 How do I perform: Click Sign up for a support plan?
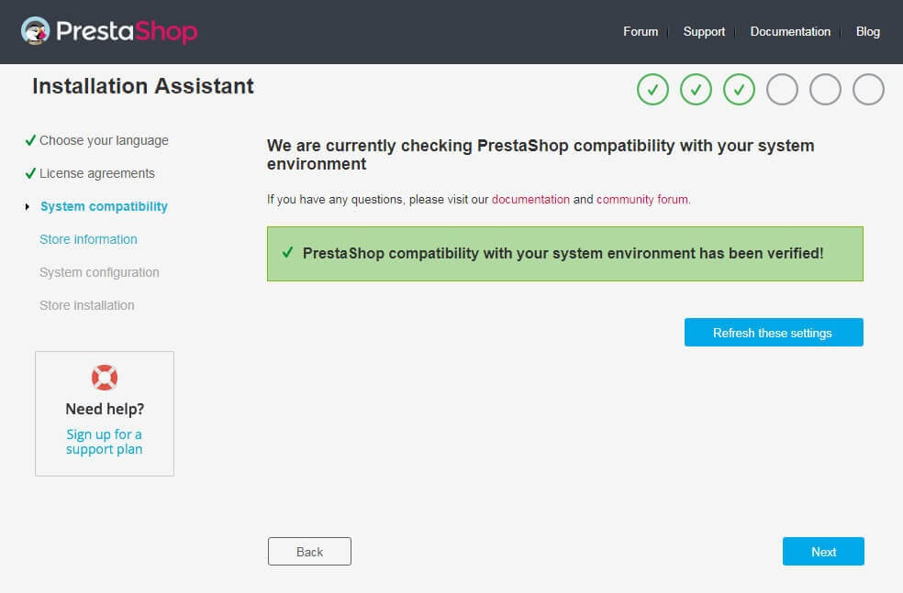pyautogui.click(x=104, y=441)
